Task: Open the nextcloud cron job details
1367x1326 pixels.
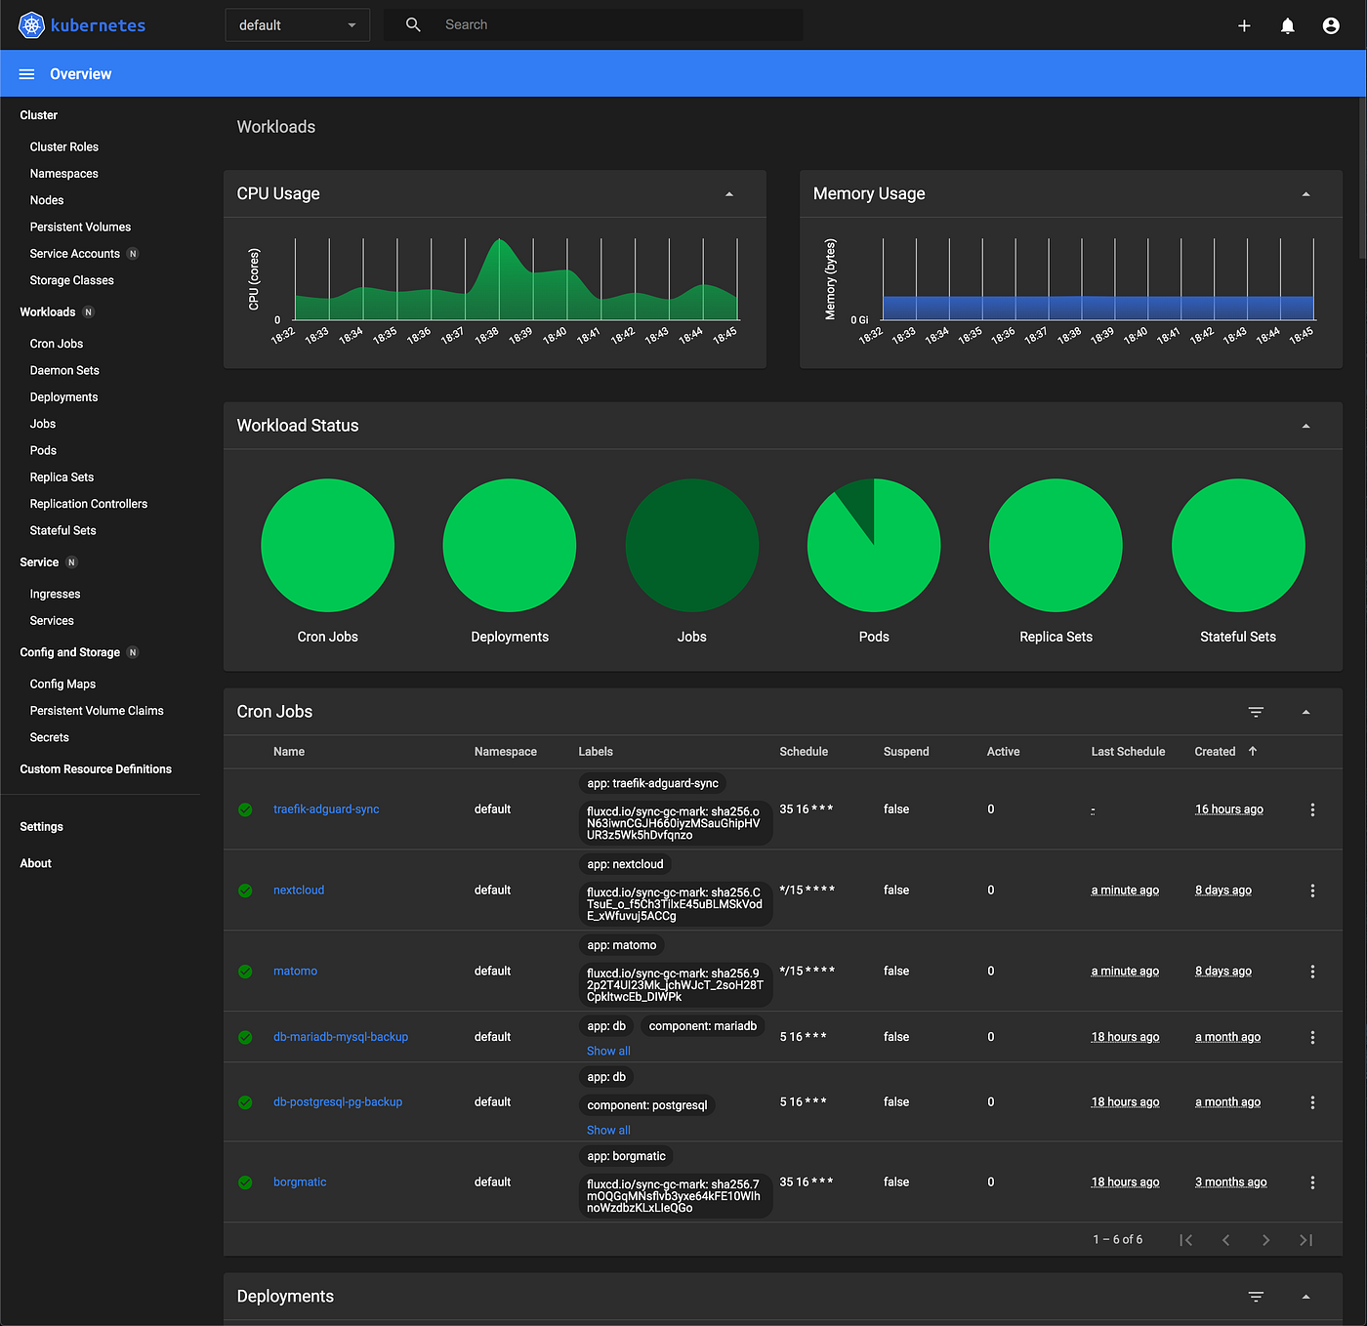Action: click(298, 890)
